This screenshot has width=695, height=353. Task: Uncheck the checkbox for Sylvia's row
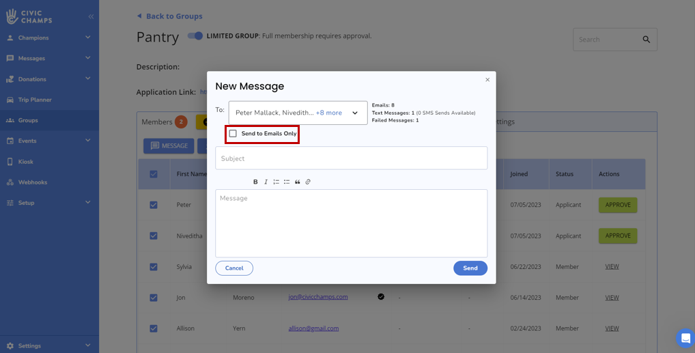point(154,267)
